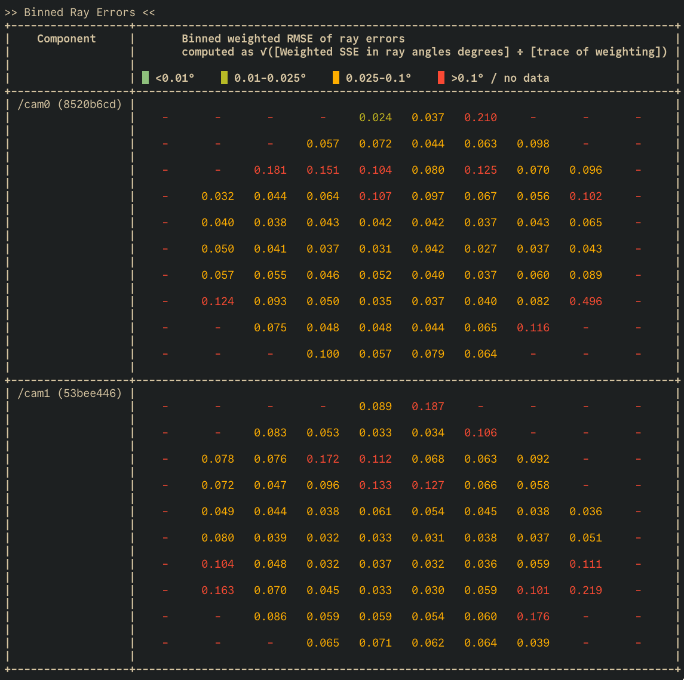Viewport: 684px width, 680px height.
Task: Select the value 0.067
Action: 481,196
